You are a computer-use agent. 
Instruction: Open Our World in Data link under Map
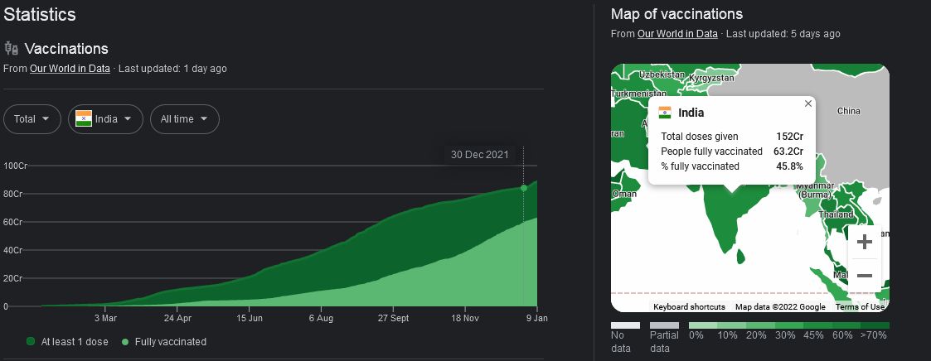677,34
